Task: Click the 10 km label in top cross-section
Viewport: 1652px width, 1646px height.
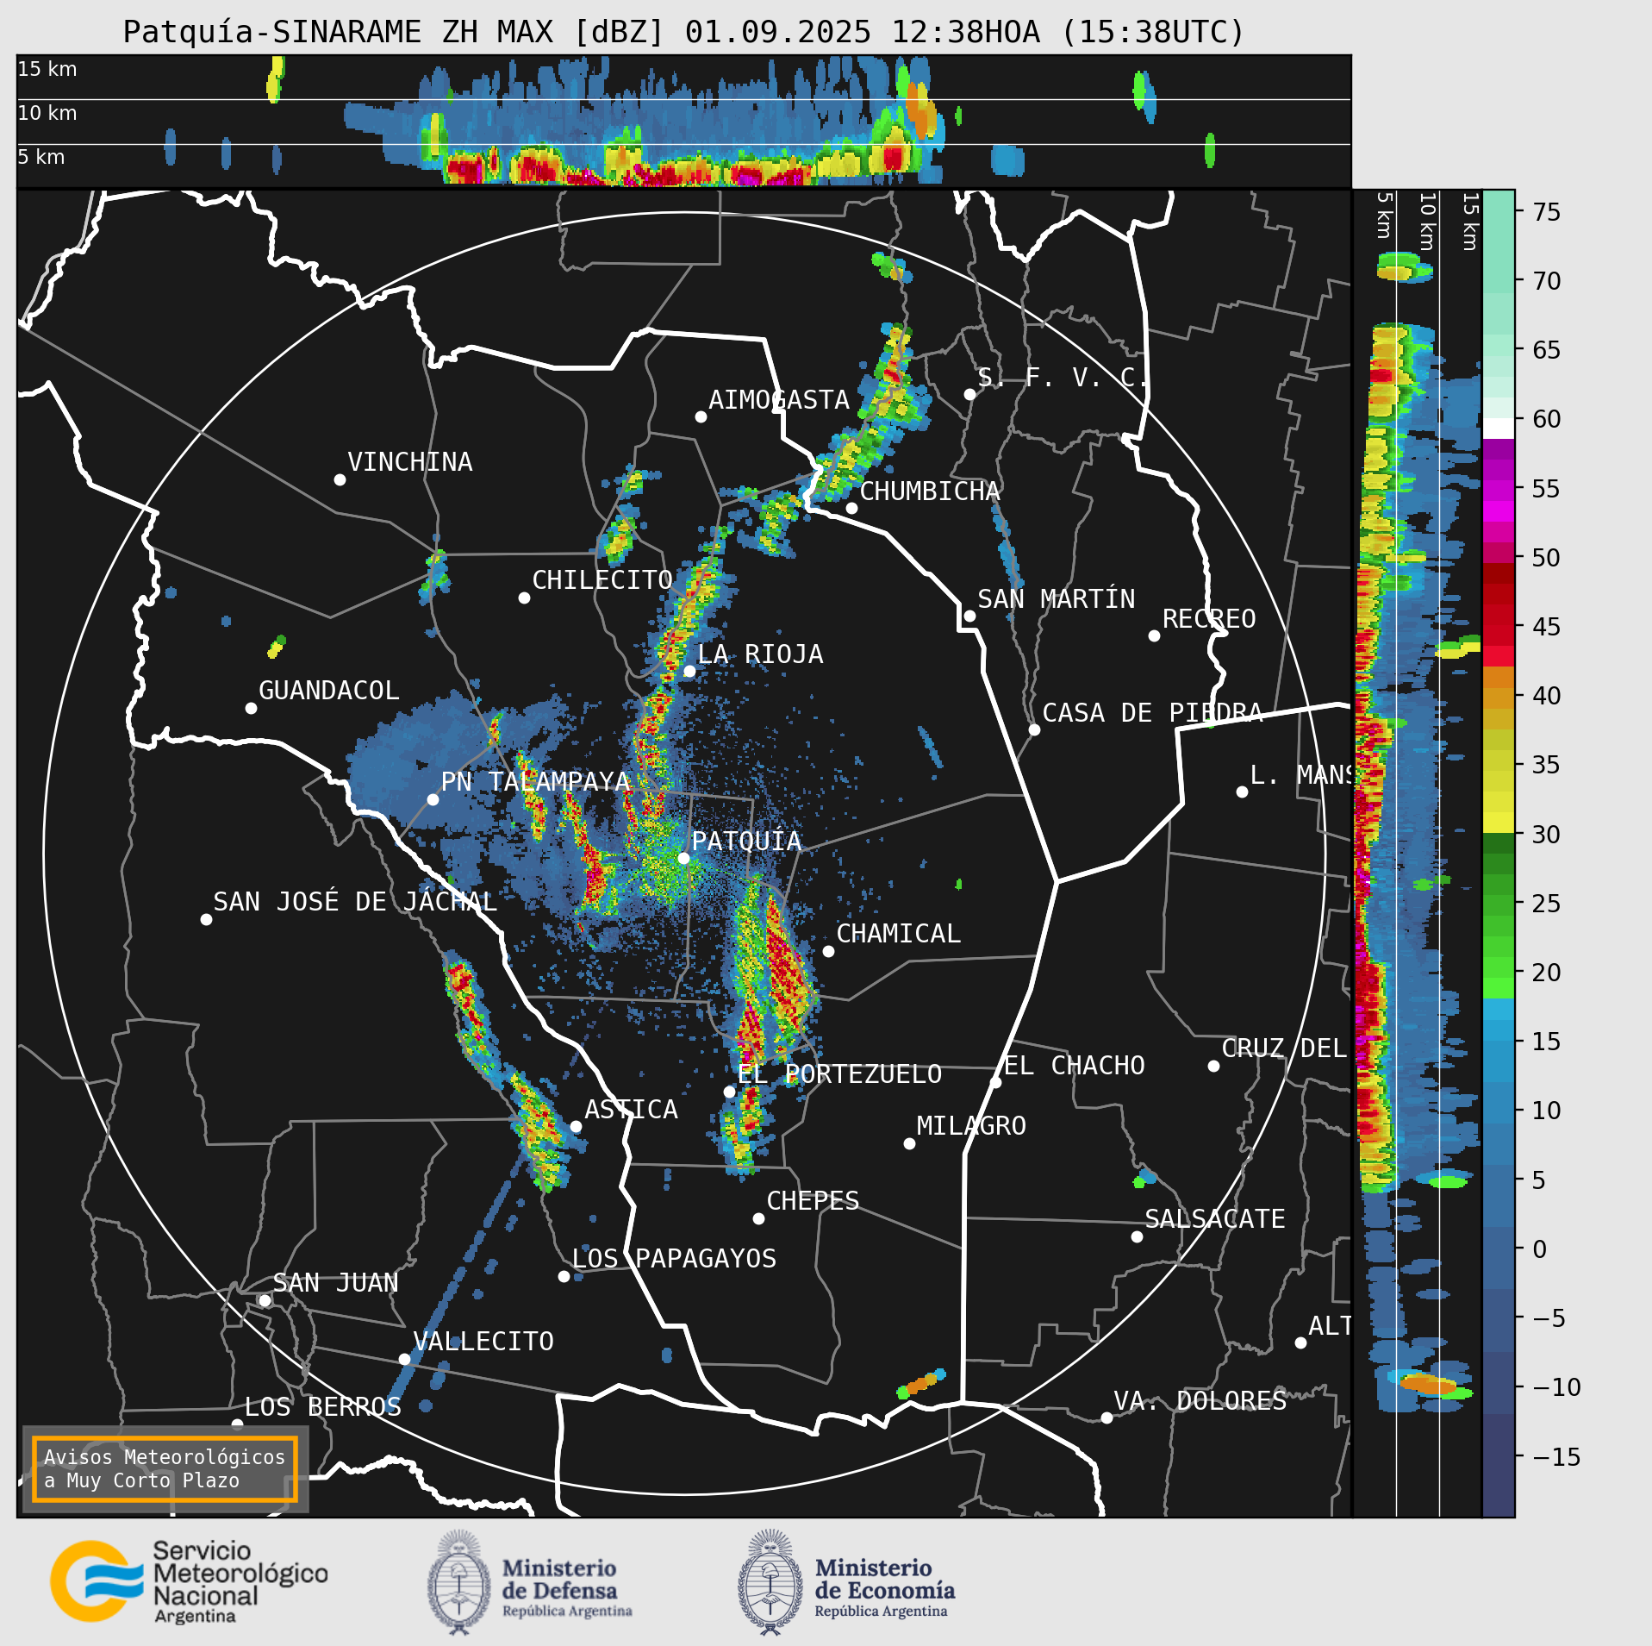Action: [47, 113]
